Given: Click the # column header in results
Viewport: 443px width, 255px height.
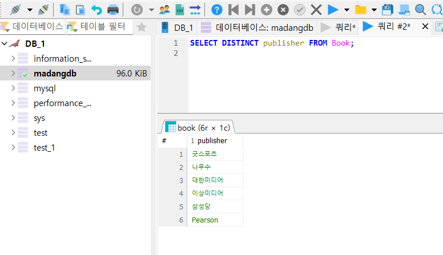Looking at the screenshot, I should tap(172, 141).
